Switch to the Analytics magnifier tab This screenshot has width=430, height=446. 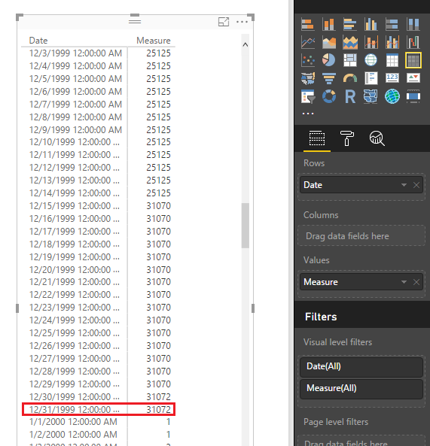[x=377, y=138]
